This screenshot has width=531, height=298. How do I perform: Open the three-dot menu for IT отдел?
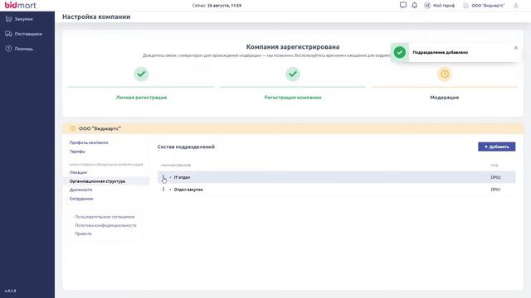(163, 177)
